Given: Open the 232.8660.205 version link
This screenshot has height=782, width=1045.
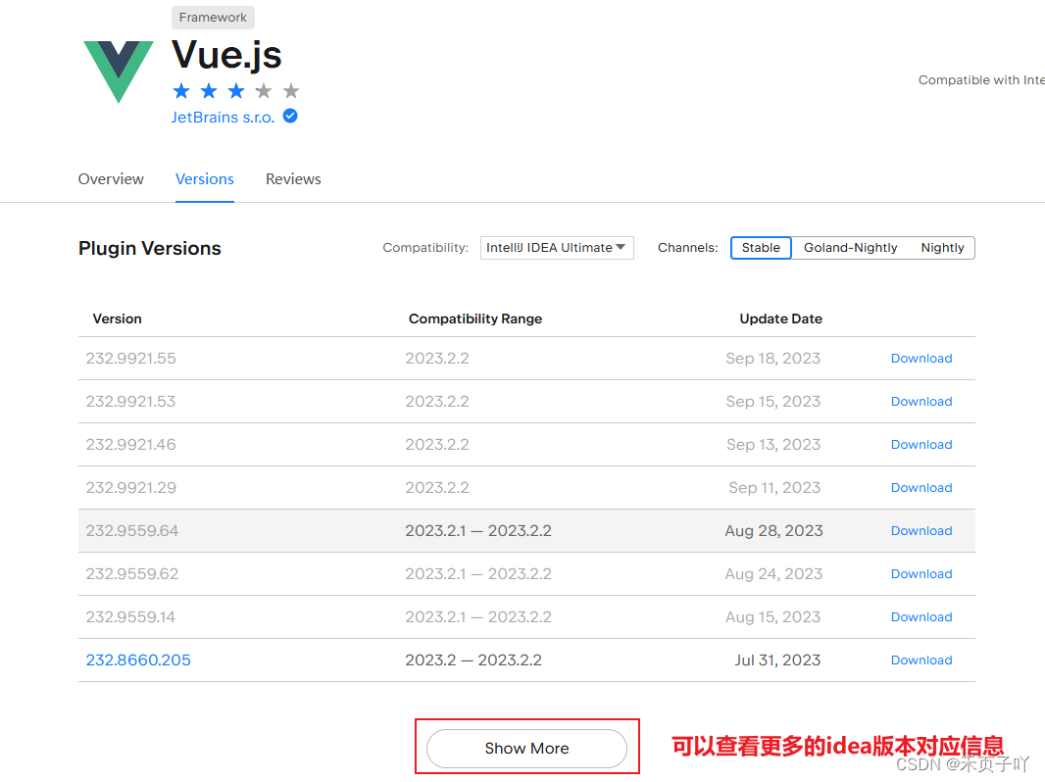Looking at the screenshot, I should coord(138,660).
